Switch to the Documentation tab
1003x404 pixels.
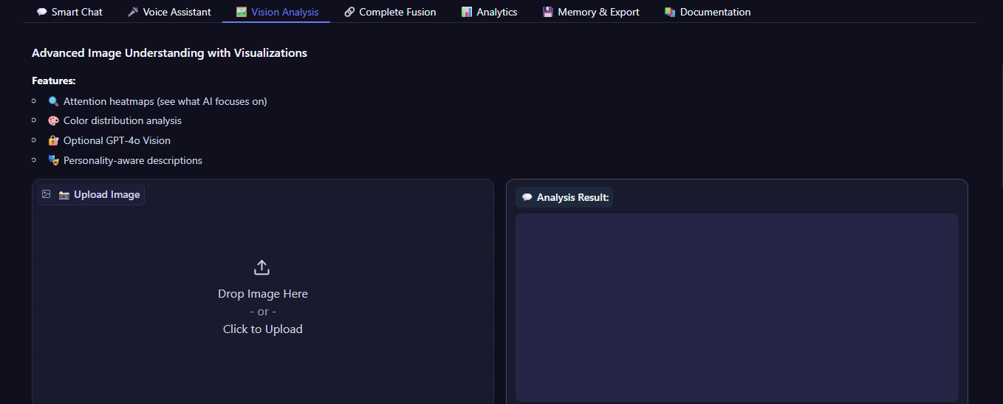(708, 12)
